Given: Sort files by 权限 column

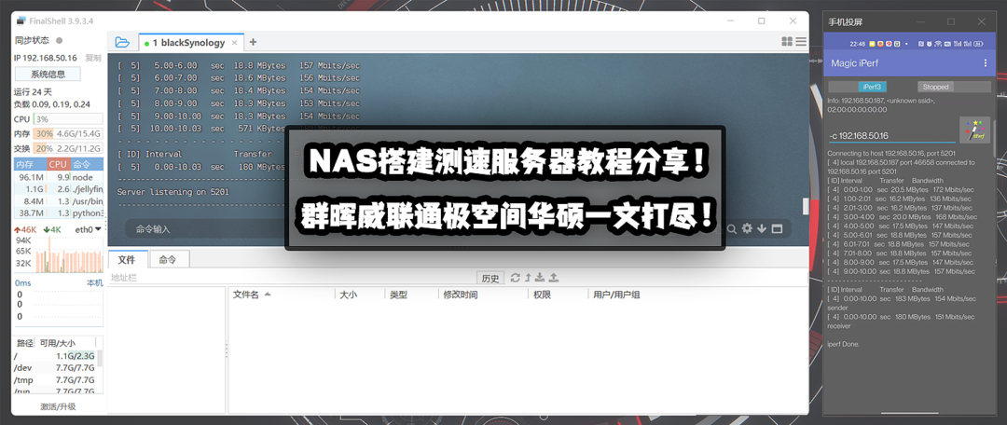Looking at the screenshot, I should click(557, 295).
